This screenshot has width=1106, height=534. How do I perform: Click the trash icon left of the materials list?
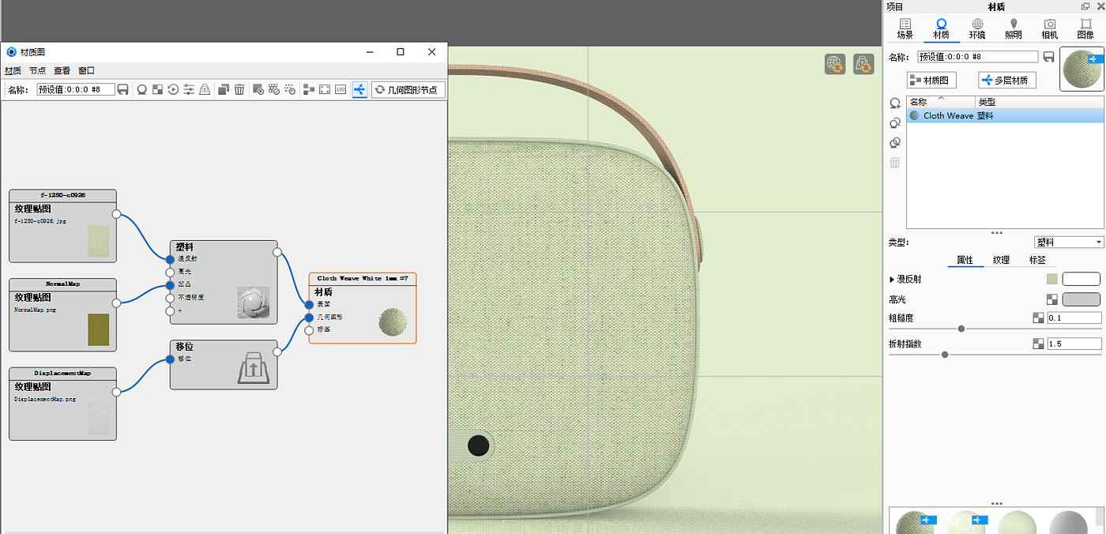coord(895,163)
